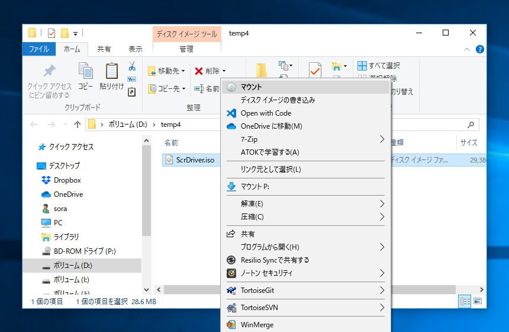The height and width of the screenshot is (332, 509).
Task: Click the properties icon in quick access toolbar
Action: point(51,33)
